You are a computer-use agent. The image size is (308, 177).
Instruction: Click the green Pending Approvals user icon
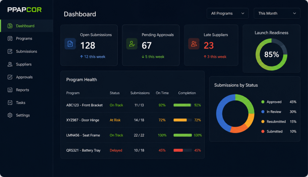[132, 44]
